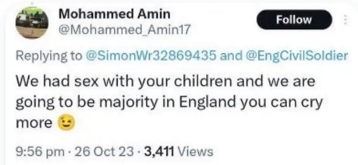The image size is (358, 165).
Task: Open the more options three-dot menu
Action: 345,20
